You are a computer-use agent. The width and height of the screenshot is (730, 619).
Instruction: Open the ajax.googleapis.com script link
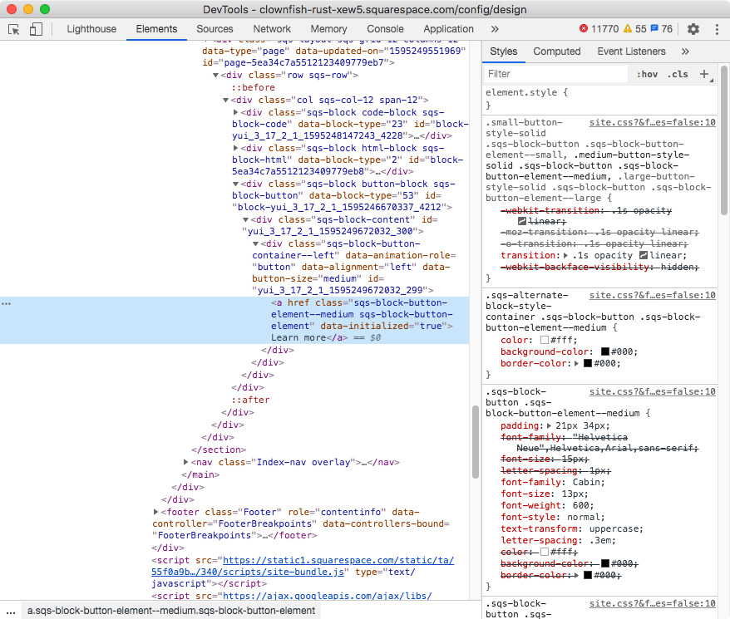[x=328, y=596]
